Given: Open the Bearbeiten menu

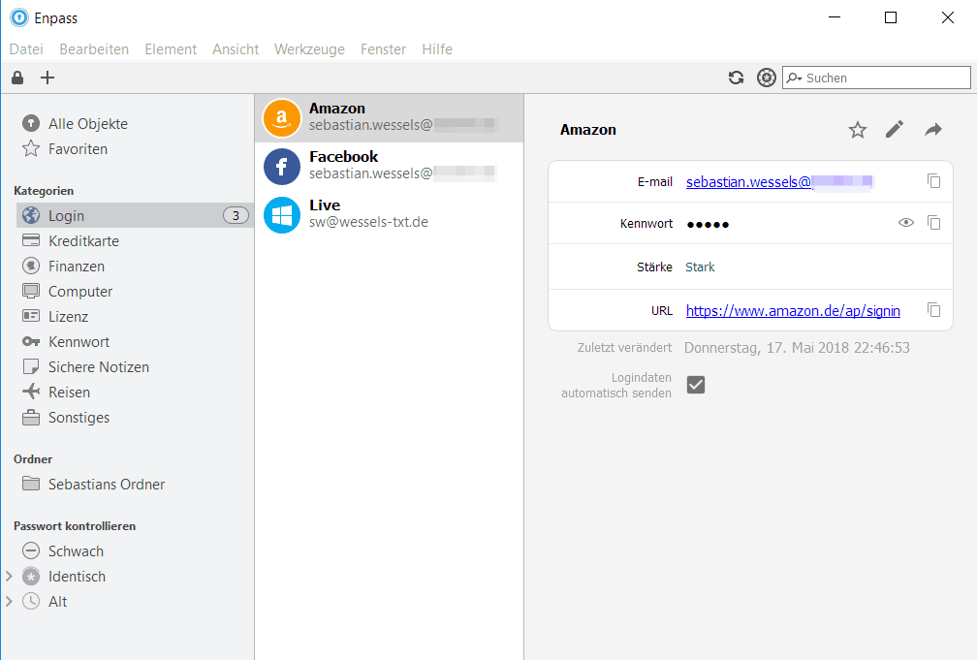Looking at the screenshot, I should pos(94,49).
